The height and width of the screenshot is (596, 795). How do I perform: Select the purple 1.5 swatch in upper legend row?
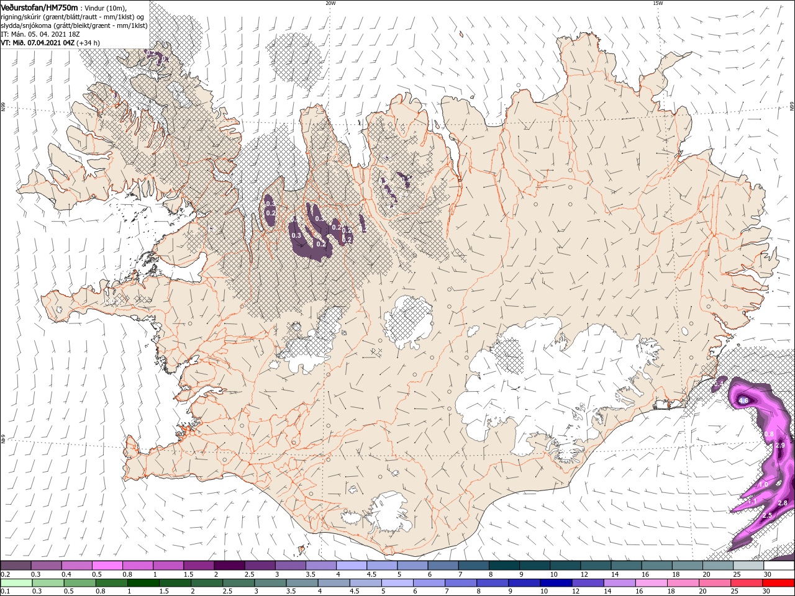(199, 566)
